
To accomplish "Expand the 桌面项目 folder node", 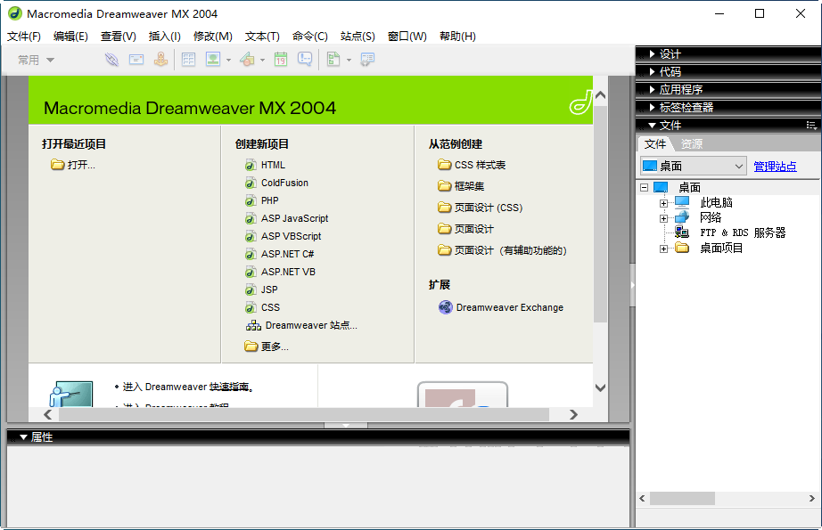I will [x=663, y=249].
